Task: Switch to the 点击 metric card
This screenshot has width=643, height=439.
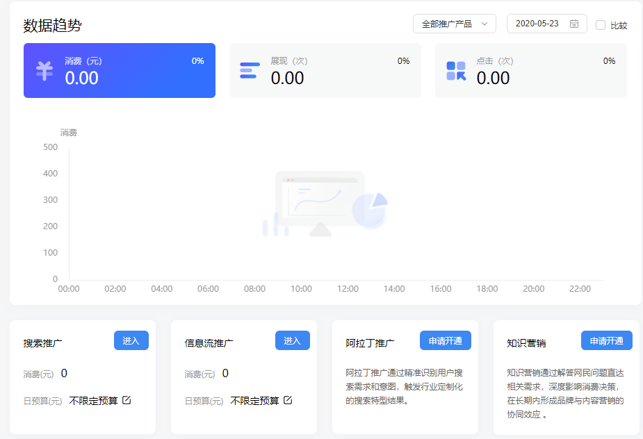Action: (531, 70)
